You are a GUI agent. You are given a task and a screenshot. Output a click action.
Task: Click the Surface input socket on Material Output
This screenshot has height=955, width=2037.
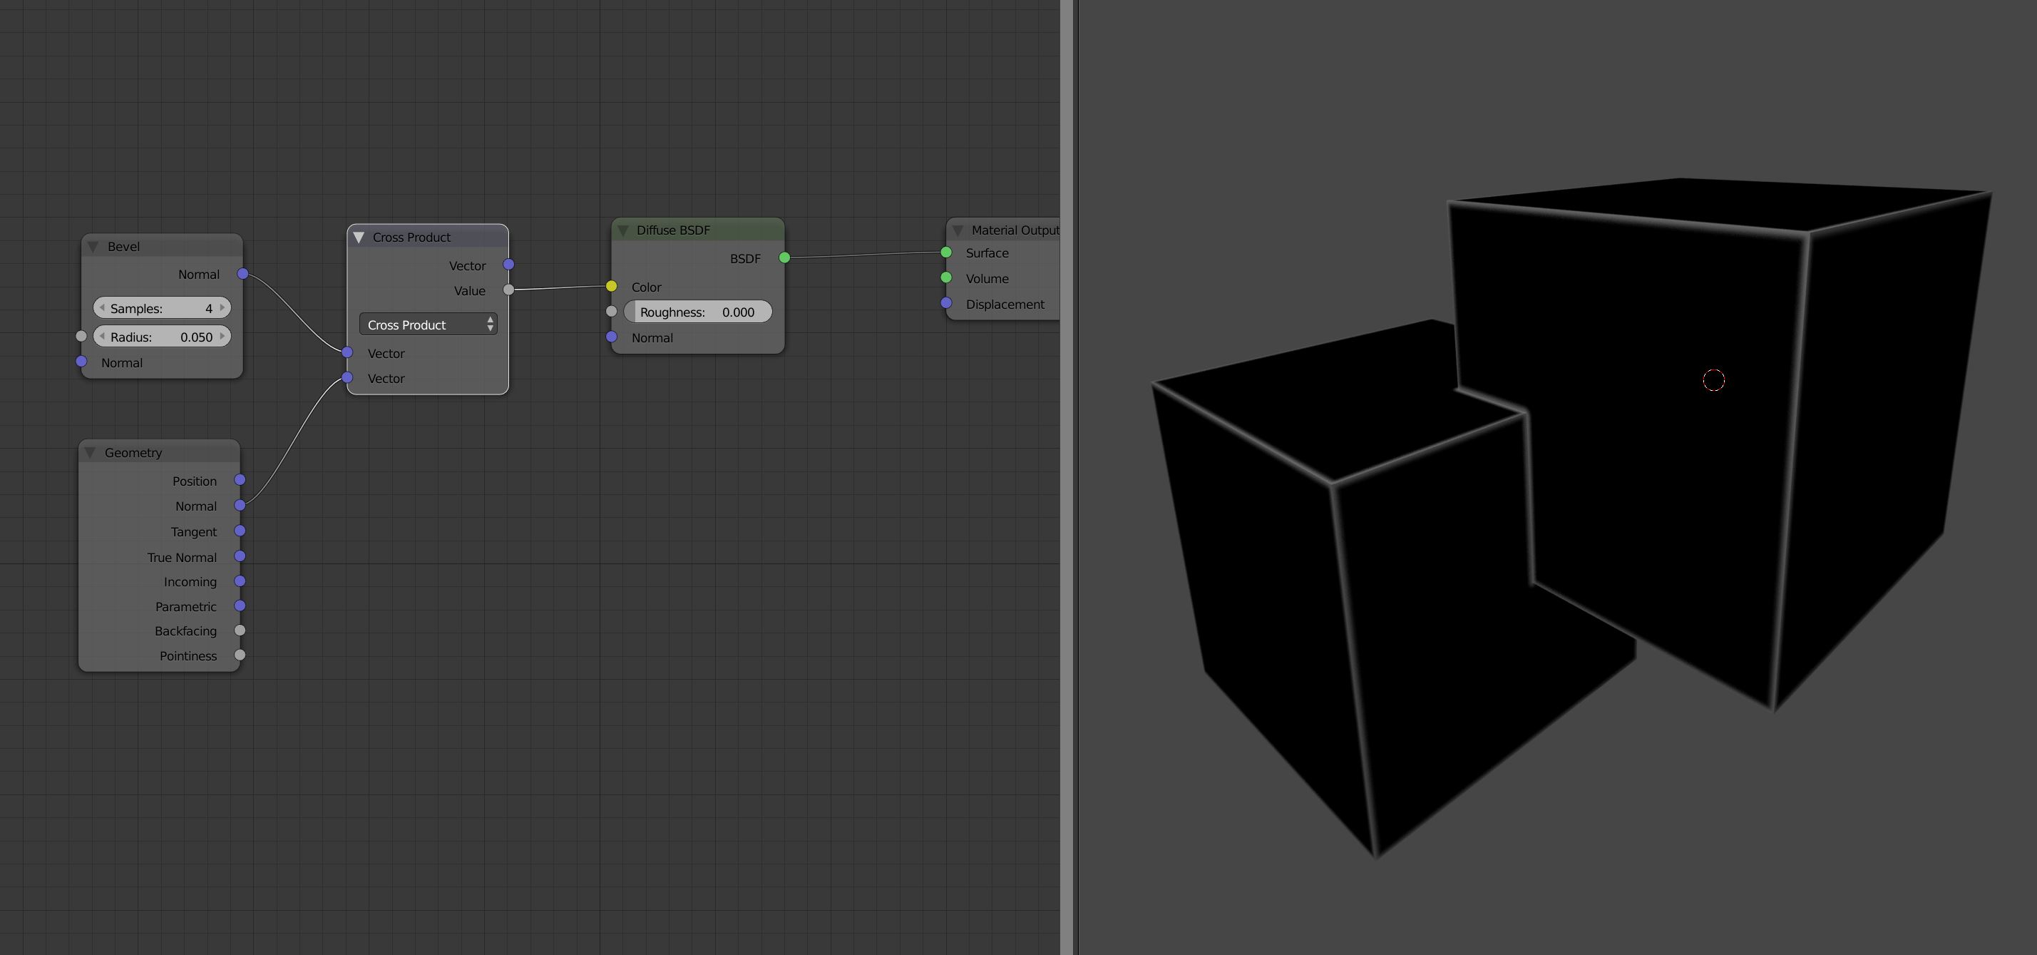pyautogui.click(x=947, y=252)
